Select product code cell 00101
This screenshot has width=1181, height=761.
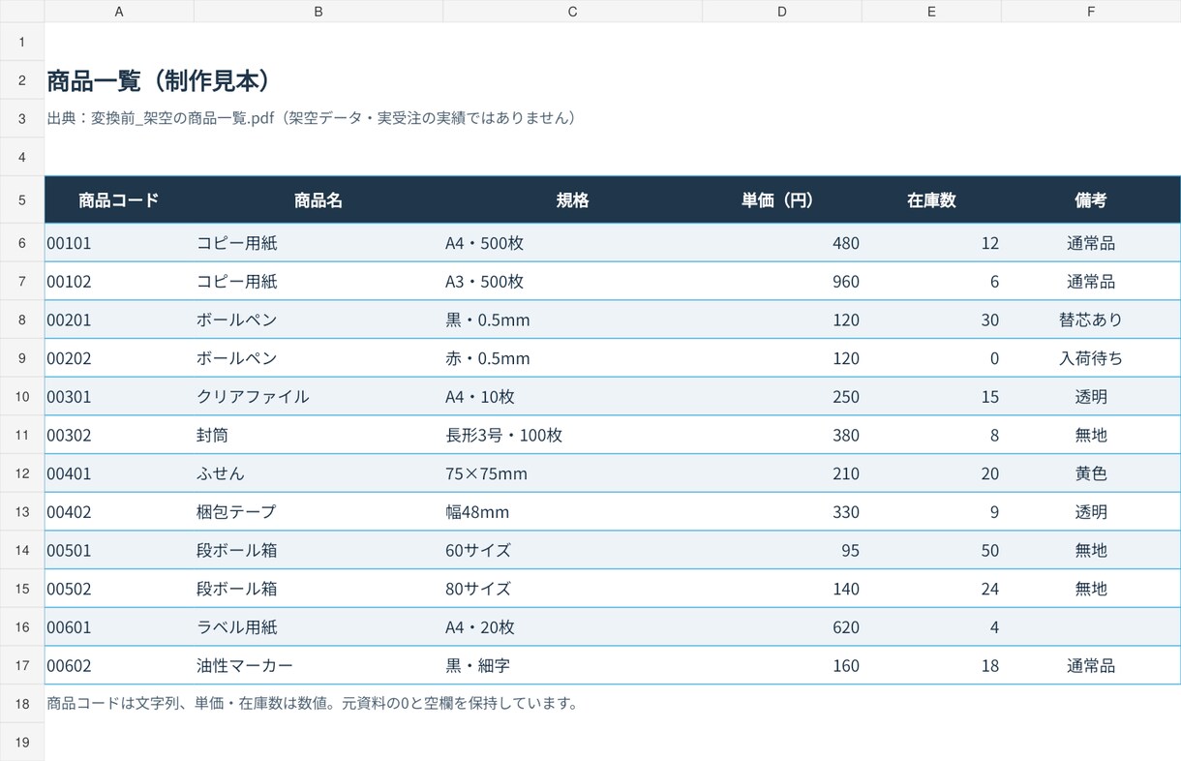coord(119,243)
